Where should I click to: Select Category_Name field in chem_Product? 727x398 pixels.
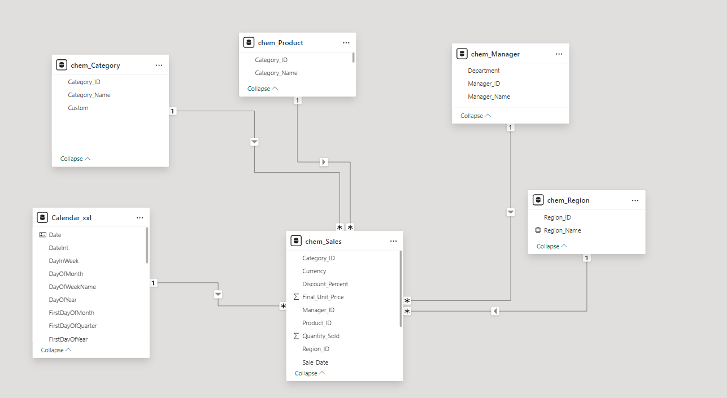pyautogui.click(x=276, y=73)
